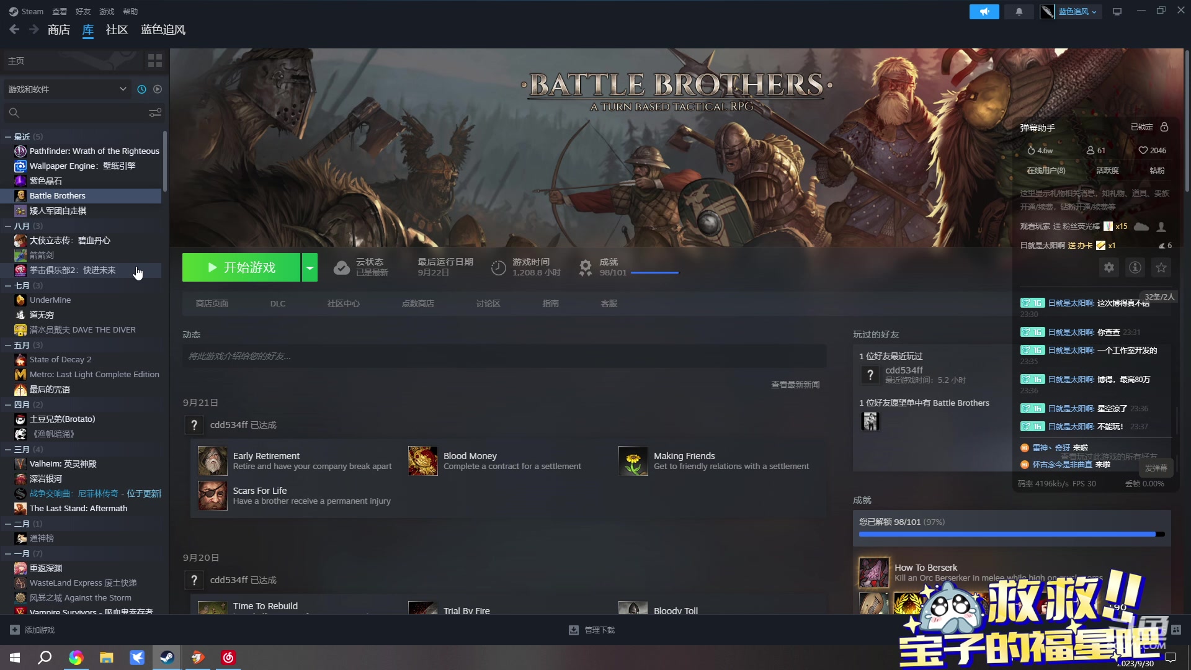
Task: Open the play button dropdown arrow
Action: 310,267
